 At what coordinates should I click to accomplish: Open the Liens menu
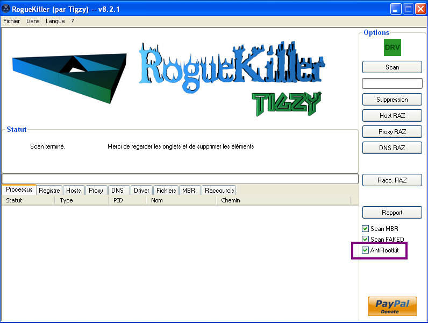tap(33, 21)
